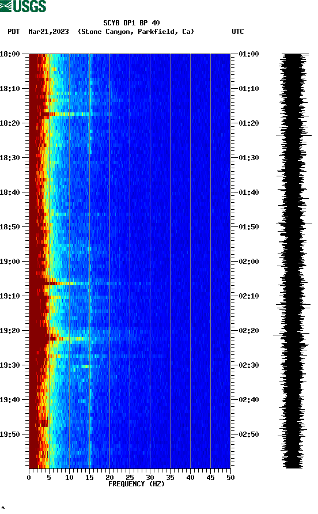Image resolution: width=318 pixels, height=514 pixels.
Task: Click the '19:10' PDT time label
Action: point(10,296)
